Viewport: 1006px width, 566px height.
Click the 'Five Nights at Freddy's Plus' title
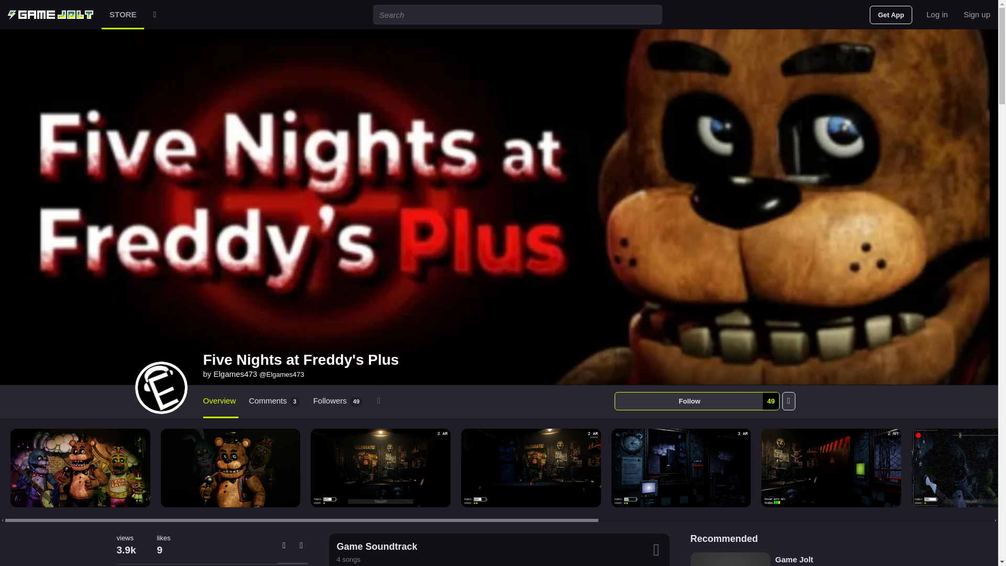pos(301,360)
